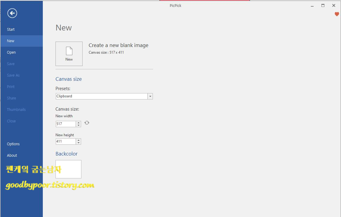341x217 pixels.
Task: Decrease New height with the down arrow
Action: coord(78,143)
